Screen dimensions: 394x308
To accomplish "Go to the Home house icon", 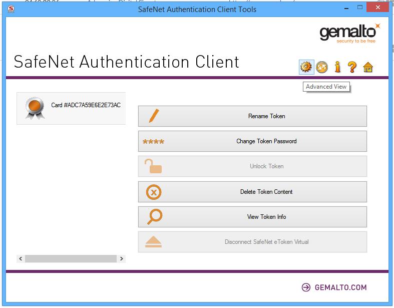I will tap(368, 67).
